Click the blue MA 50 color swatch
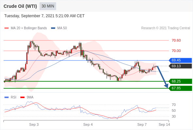Image resolution: width=193 pixels, height=130 pixels. pyautogui.click(x=53, y=28)
